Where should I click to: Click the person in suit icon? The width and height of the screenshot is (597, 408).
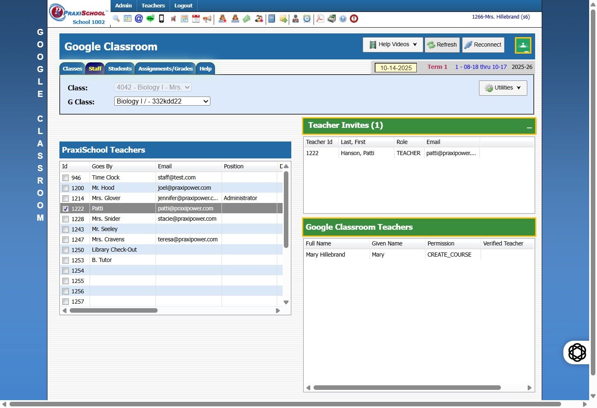(295, 19)
